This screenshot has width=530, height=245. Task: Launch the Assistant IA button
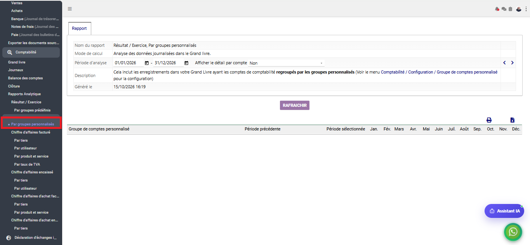pos(504,211)
